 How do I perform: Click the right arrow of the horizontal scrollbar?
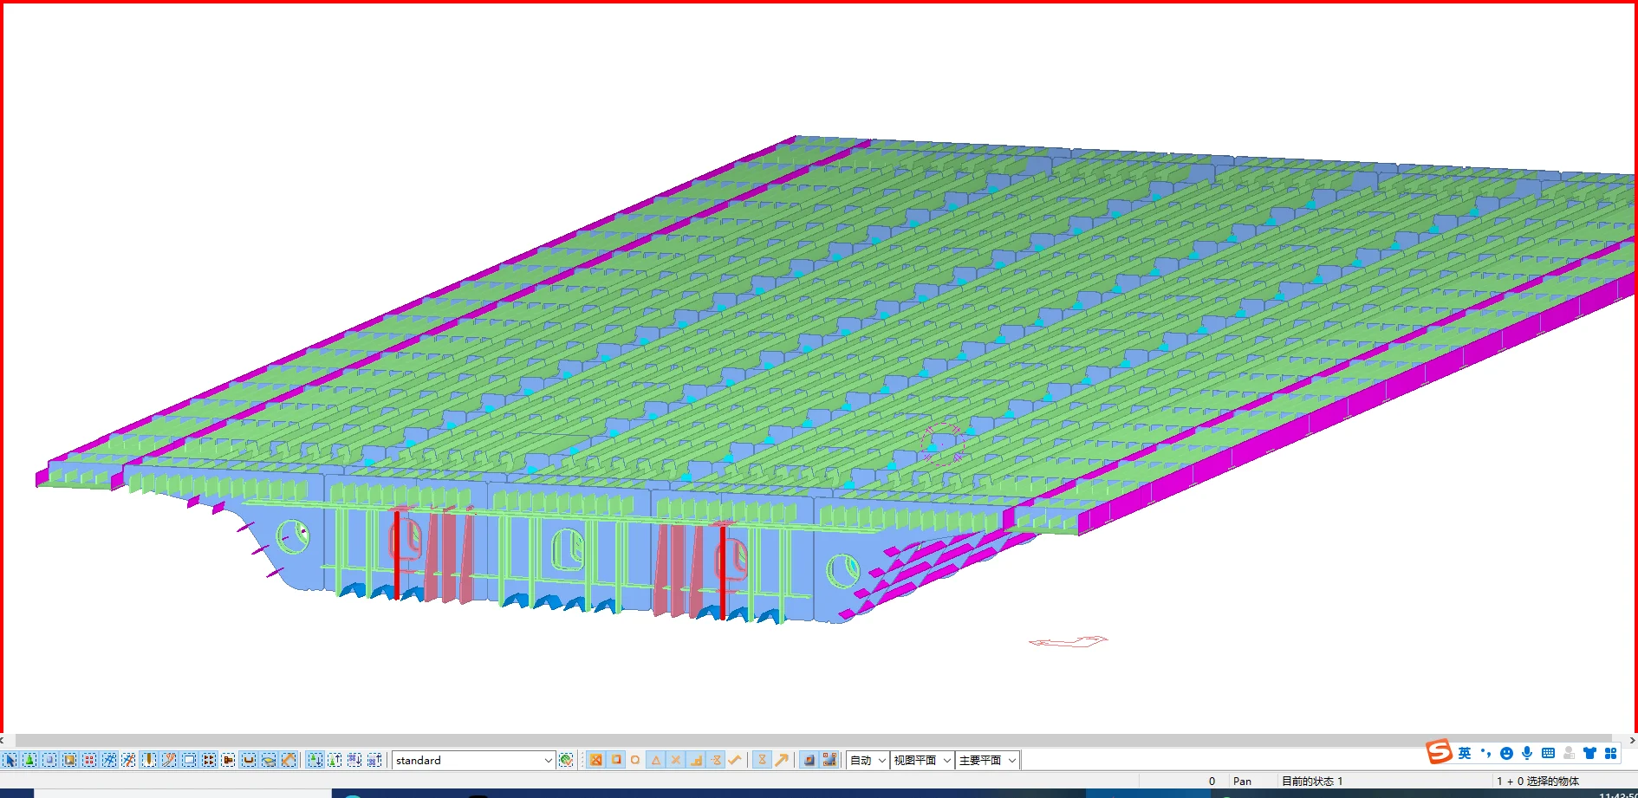(1632, 740)
